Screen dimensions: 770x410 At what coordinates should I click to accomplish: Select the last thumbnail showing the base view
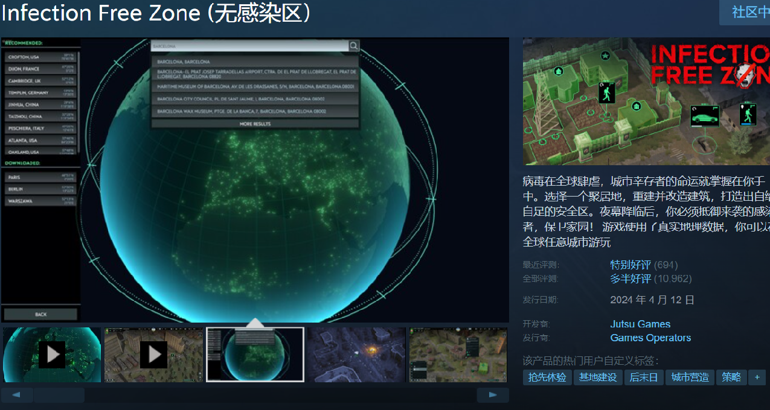[458, 355]
